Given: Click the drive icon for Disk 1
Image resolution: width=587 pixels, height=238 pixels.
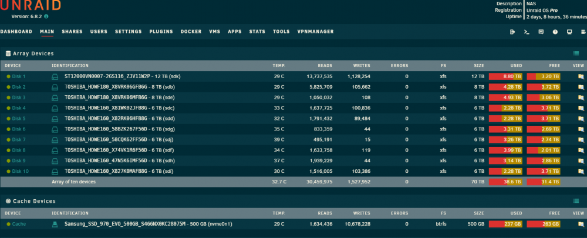Looking at the screenshot, I should (55, 76).
